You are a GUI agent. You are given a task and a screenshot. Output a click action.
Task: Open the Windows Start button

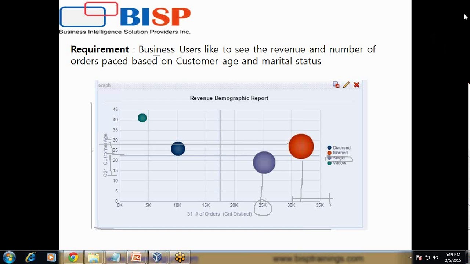(x=9, y=257)
